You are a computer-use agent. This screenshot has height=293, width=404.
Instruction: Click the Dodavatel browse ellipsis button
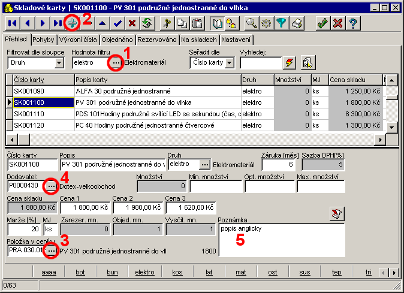pyautogui.click(x=52, y=186)
